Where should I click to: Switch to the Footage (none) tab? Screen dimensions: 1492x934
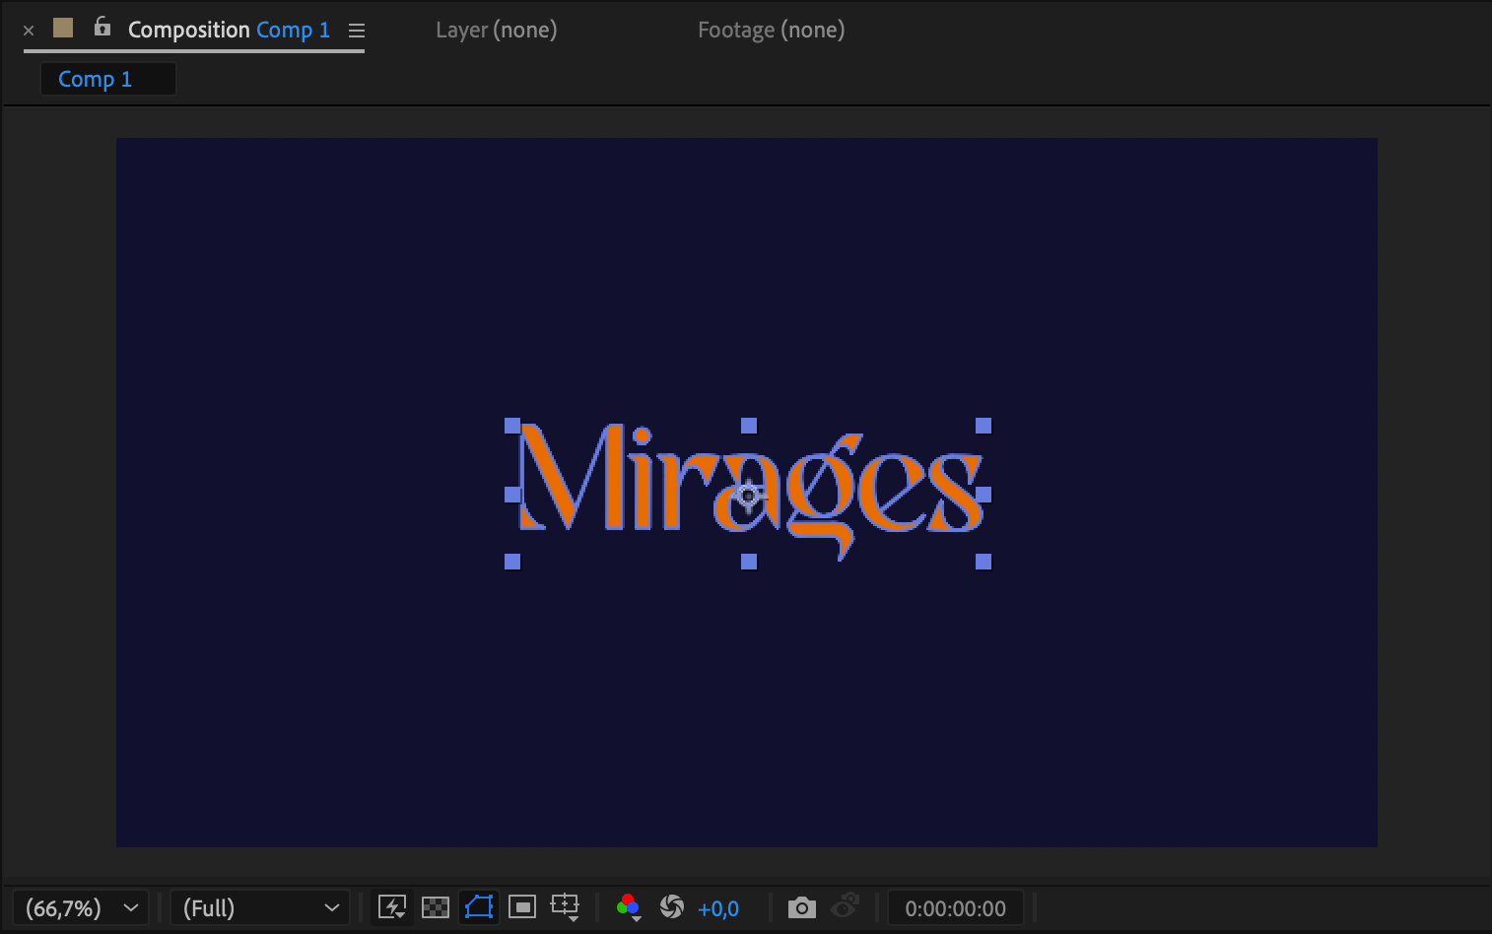[771, 30]
